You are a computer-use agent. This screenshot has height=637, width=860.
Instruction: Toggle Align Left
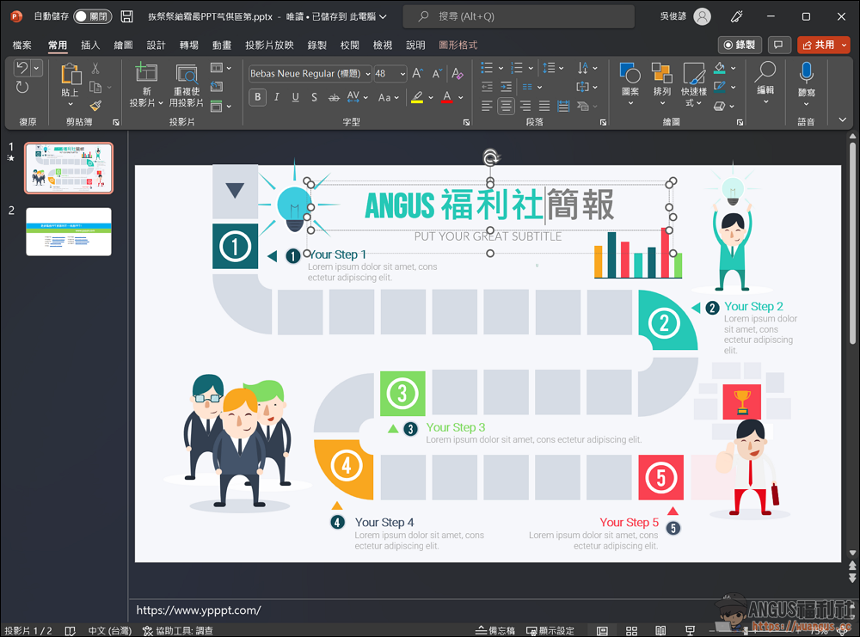(487, 106)
